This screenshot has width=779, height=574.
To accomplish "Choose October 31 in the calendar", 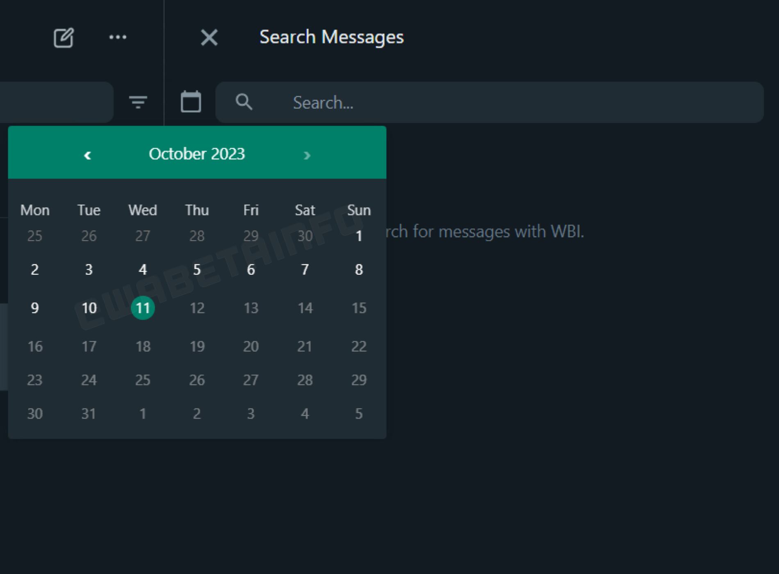I will coord(89,413).
